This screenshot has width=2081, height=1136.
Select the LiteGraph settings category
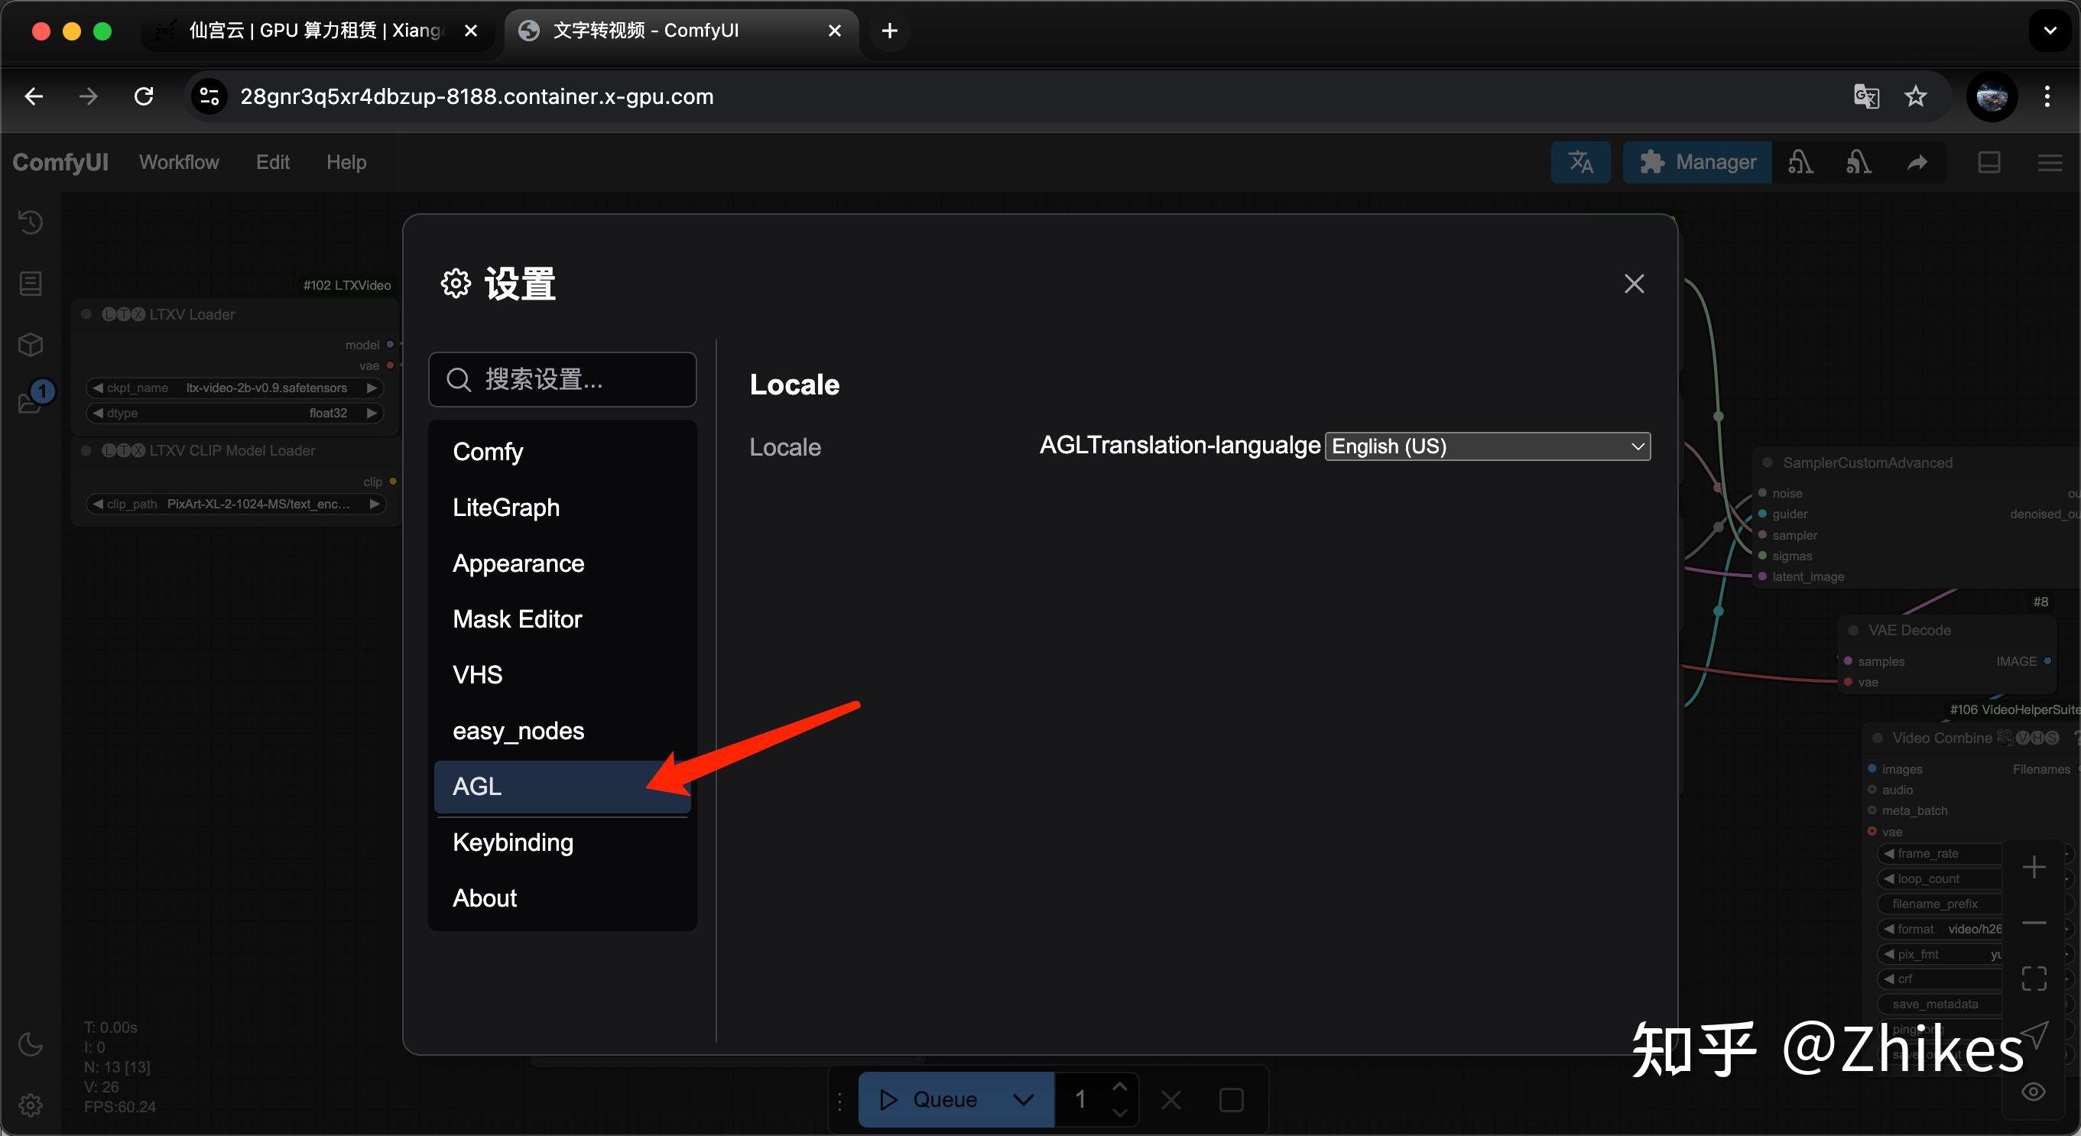click(562, 508)
